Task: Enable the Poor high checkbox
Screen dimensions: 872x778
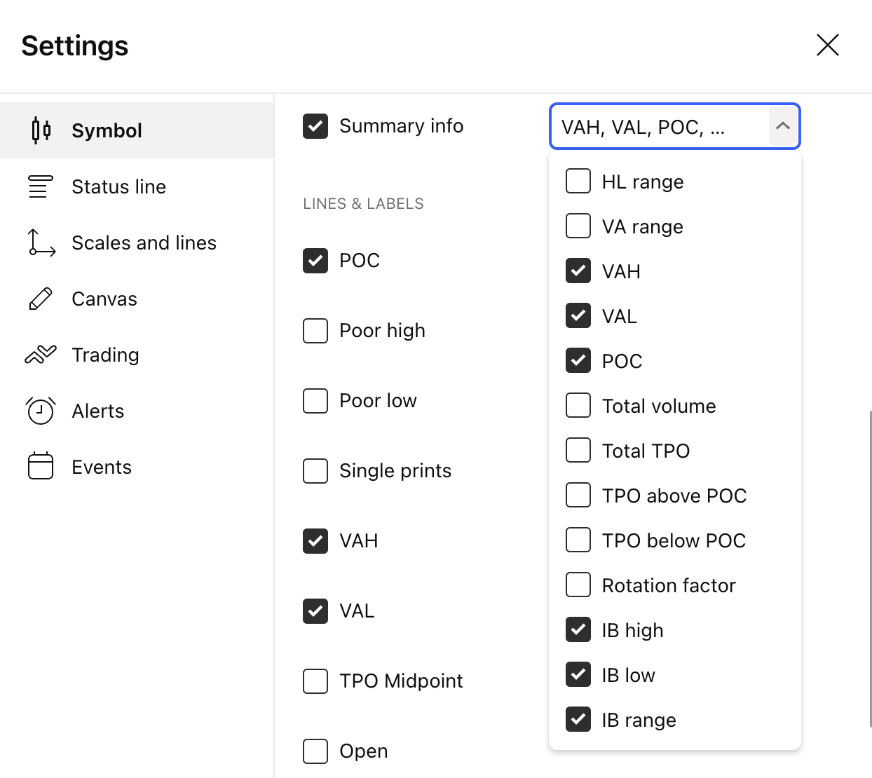Action: coord(315,331)
